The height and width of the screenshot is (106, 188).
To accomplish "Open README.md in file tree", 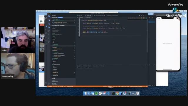I will pos(55,75).
